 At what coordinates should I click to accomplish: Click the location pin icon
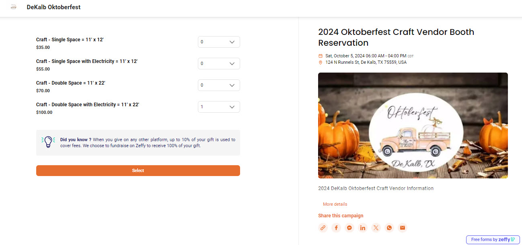[x=321, y=63]
